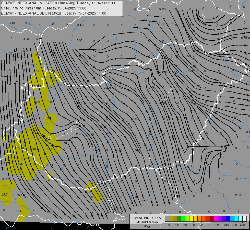
Task: Click the olive-yellow swatch right of the 0 tick
Action: [171, 218]
